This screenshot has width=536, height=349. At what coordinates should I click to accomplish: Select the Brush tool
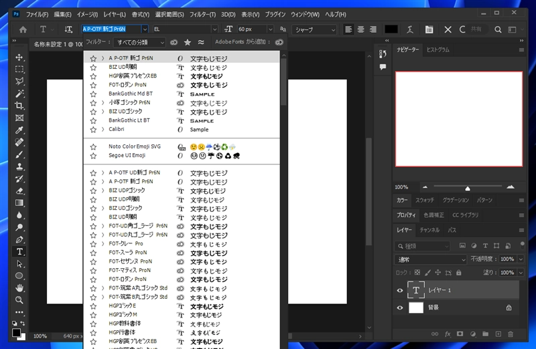pyautogui.click(x=19, y=154)
